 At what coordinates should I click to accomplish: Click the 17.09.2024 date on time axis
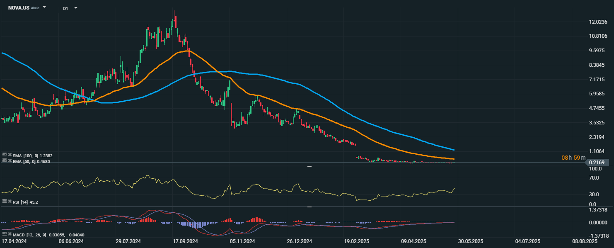pos(184,241)
